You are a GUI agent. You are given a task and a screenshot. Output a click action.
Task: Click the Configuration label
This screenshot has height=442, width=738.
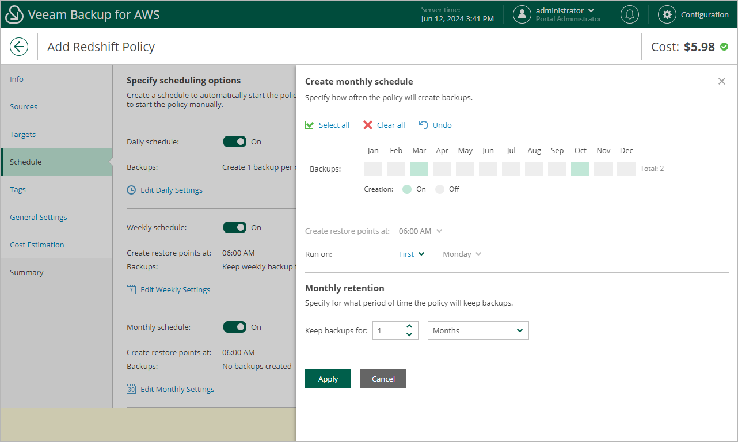pyautogui.click(x=705, y=14)
